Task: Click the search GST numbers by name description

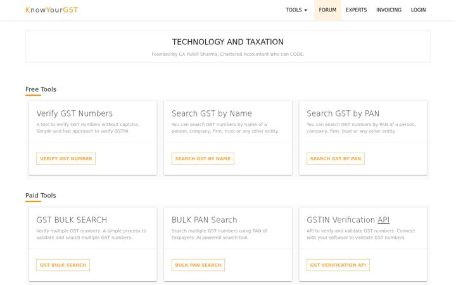Action: click(225, 128)
